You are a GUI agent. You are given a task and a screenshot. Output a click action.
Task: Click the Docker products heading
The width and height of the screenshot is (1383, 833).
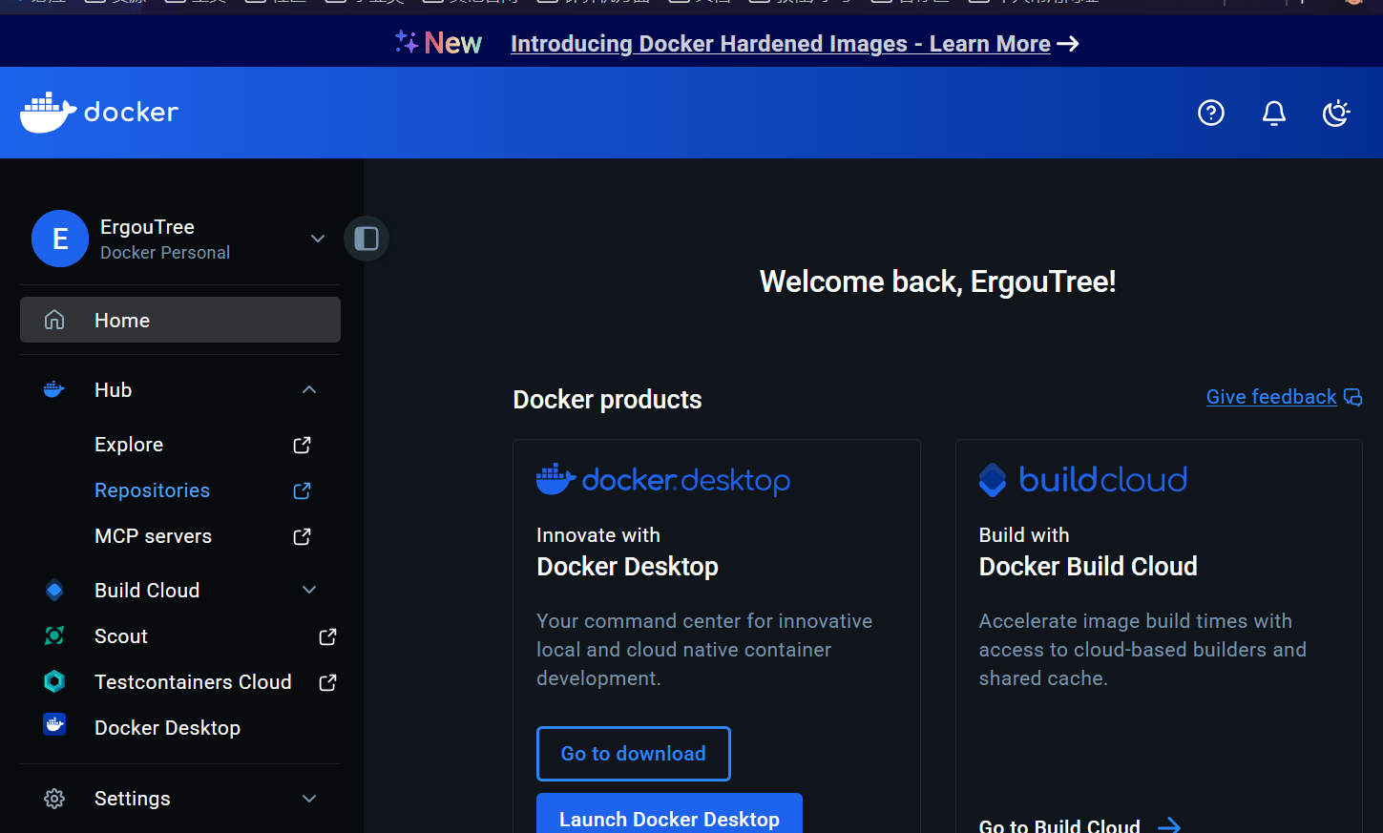[607, 400]
